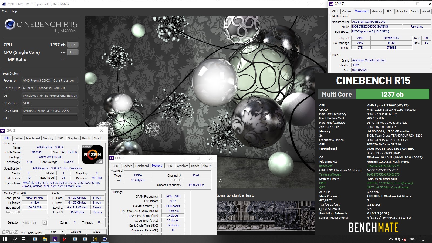The image size is (432, 243).
Task: Select Caches tab in top-right CPU-Z Mainboard window
Action: [x=347, y=11]
